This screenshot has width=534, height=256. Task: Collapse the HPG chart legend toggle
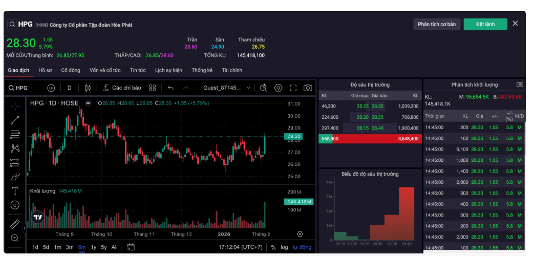click(x=88, y=103)
